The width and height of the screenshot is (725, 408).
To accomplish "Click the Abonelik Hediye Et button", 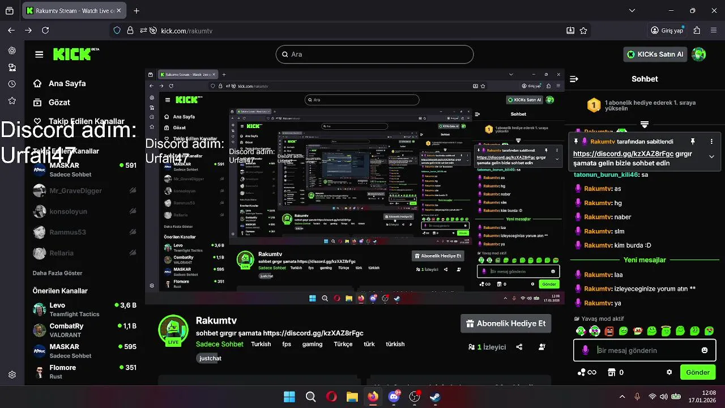I will point(505,324).
